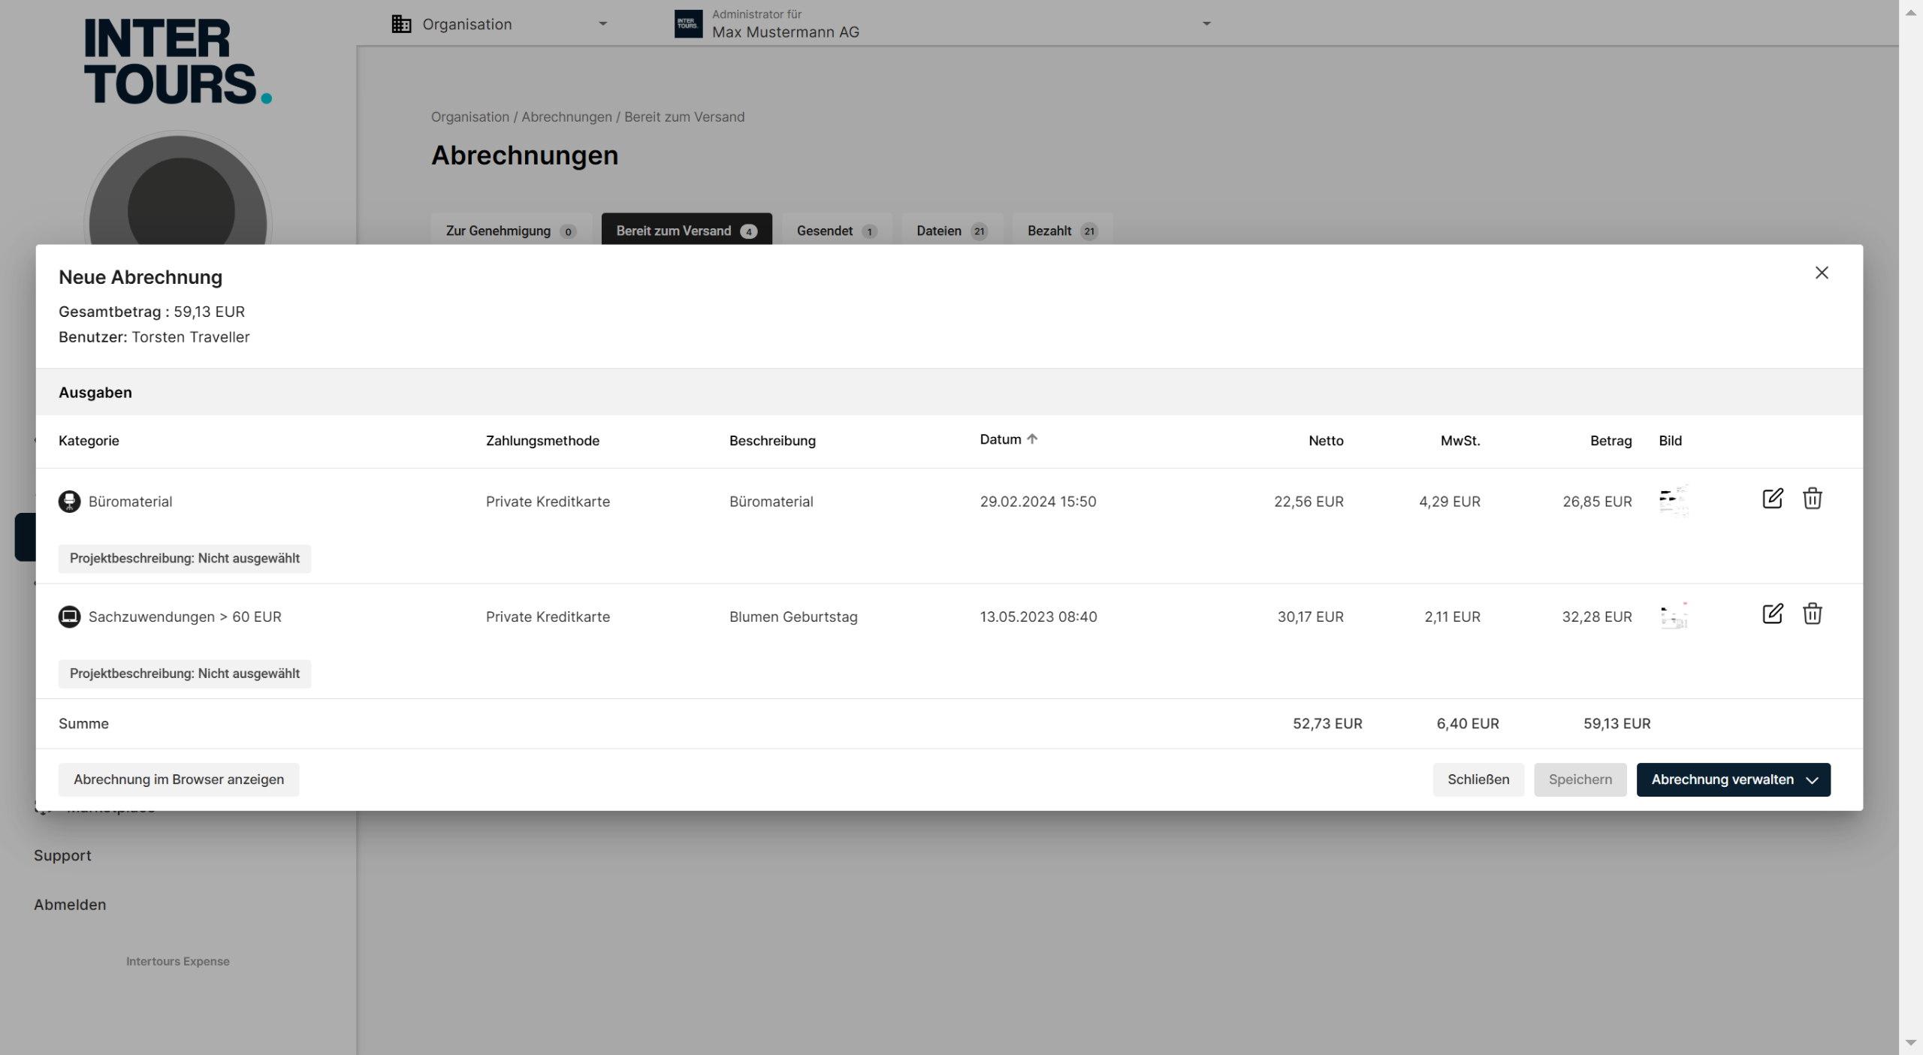Click Abrechnung im Browser anzeigen button
Viewport: 1923px width, 1055px height.
(x=179, y=779)
